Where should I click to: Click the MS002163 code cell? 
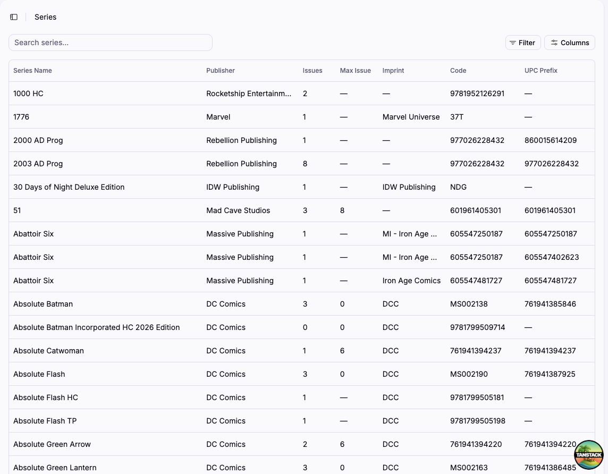pos(469,468)
